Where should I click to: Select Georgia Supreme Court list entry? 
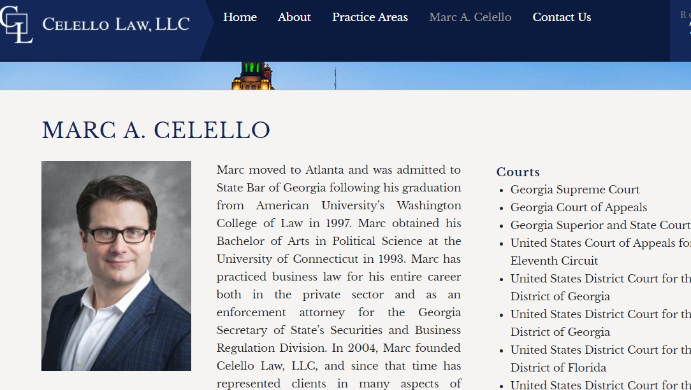[x=574, y=189]
